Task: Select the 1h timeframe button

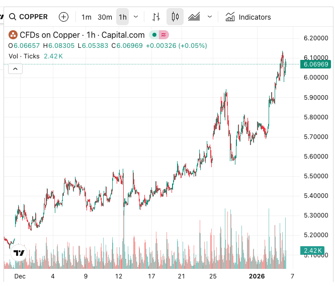Action: 123,17
